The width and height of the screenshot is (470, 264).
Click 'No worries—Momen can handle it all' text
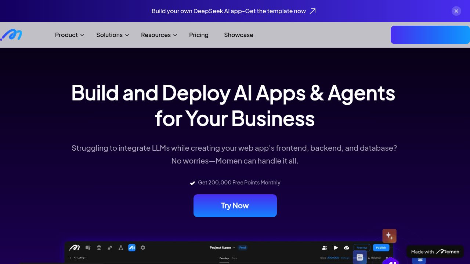tap(235, 161)
